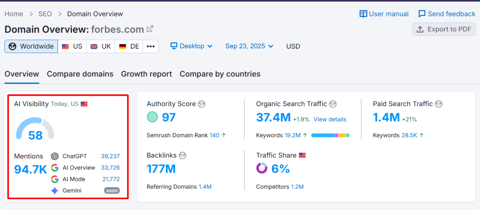This screenshot has width=480, height=210.
Task: Click the globe icon next to Paid Search Traffic
Action: point(439,104)
